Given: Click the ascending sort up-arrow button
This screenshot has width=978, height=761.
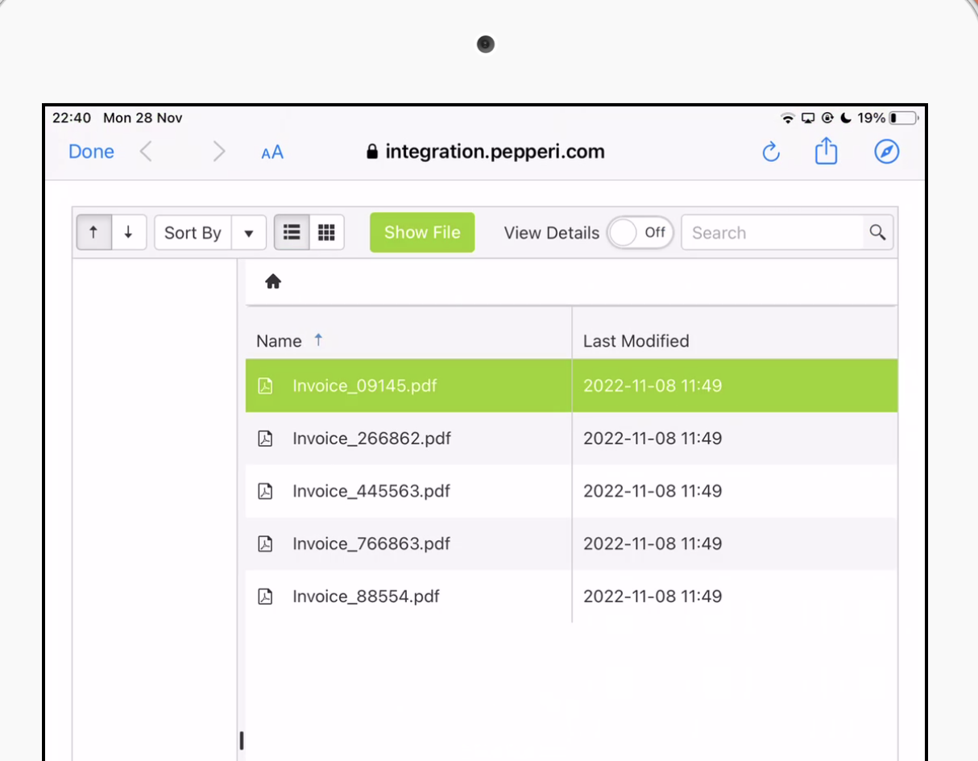Looking at the screenshot, I should coord(94,233).
